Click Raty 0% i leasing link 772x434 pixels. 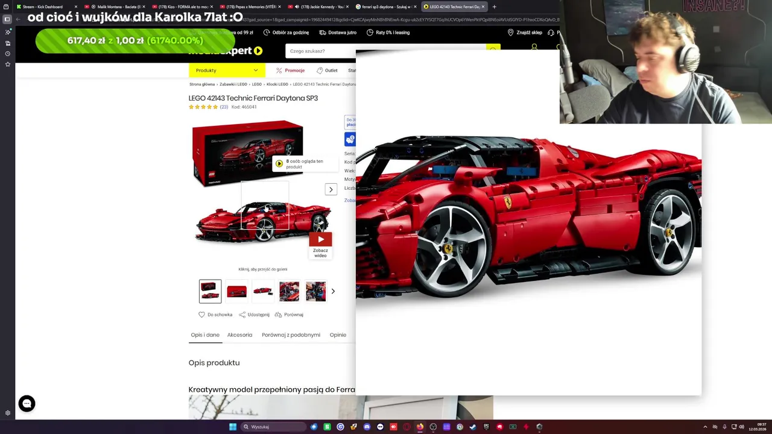coord(388,33)
